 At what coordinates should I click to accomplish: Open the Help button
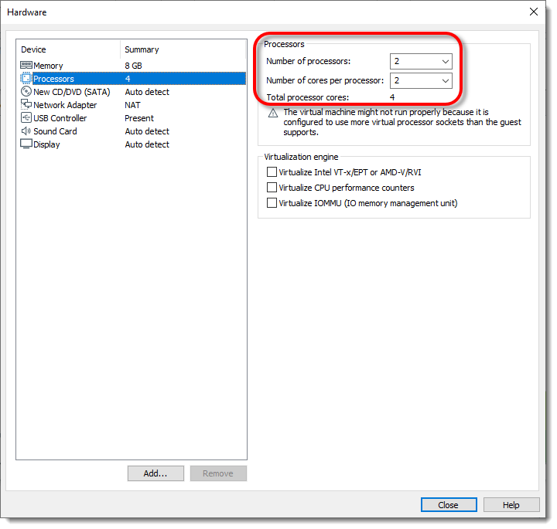(511, 504)
